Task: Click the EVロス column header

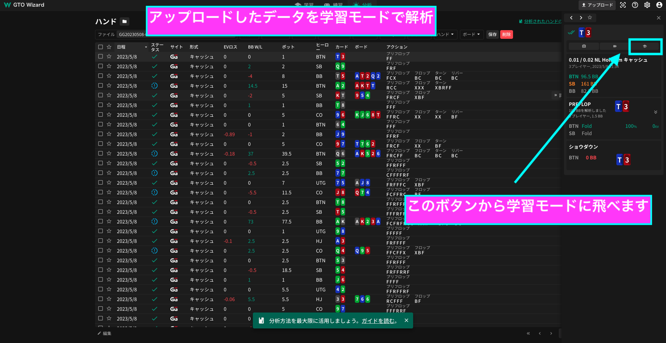Action: click(x=231, y=47)
